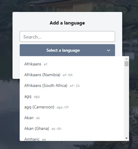The width and height of the screenshot is (138, 149).
Task: Select Akan (Ghana) language
Action: [72, 128]
